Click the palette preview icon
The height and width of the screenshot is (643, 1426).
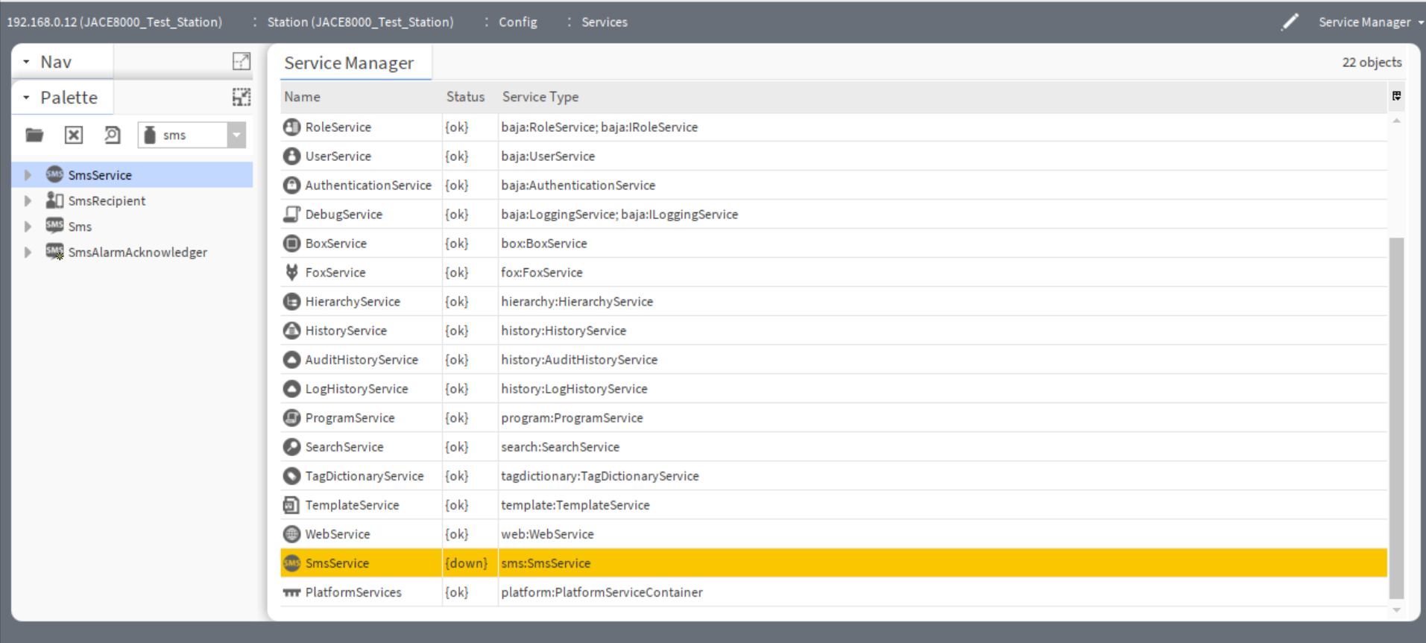coord(112,135)
